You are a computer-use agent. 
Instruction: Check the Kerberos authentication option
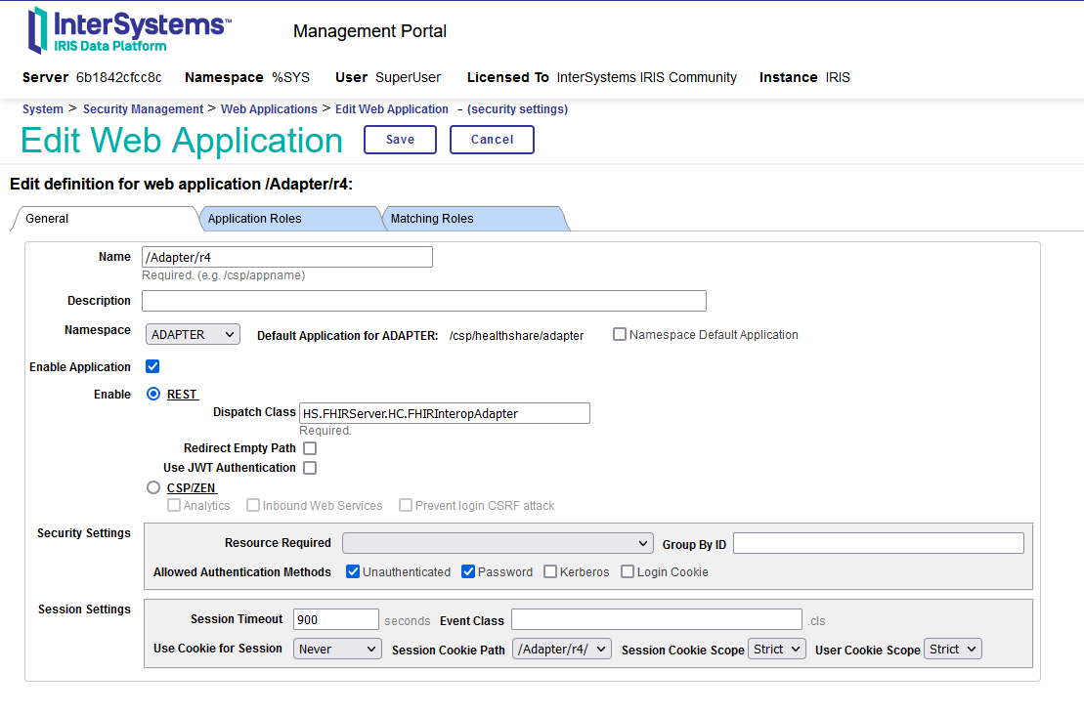[x=551, y=571]
